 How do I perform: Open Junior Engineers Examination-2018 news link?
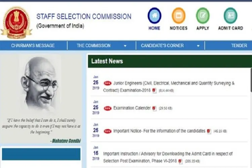pyautogui.click(x=169, y=87)
